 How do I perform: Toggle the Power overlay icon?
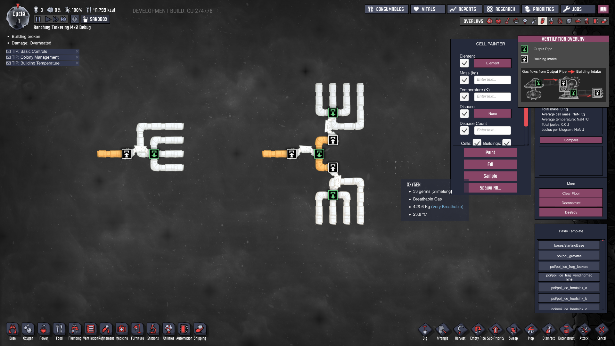(498, 21)
